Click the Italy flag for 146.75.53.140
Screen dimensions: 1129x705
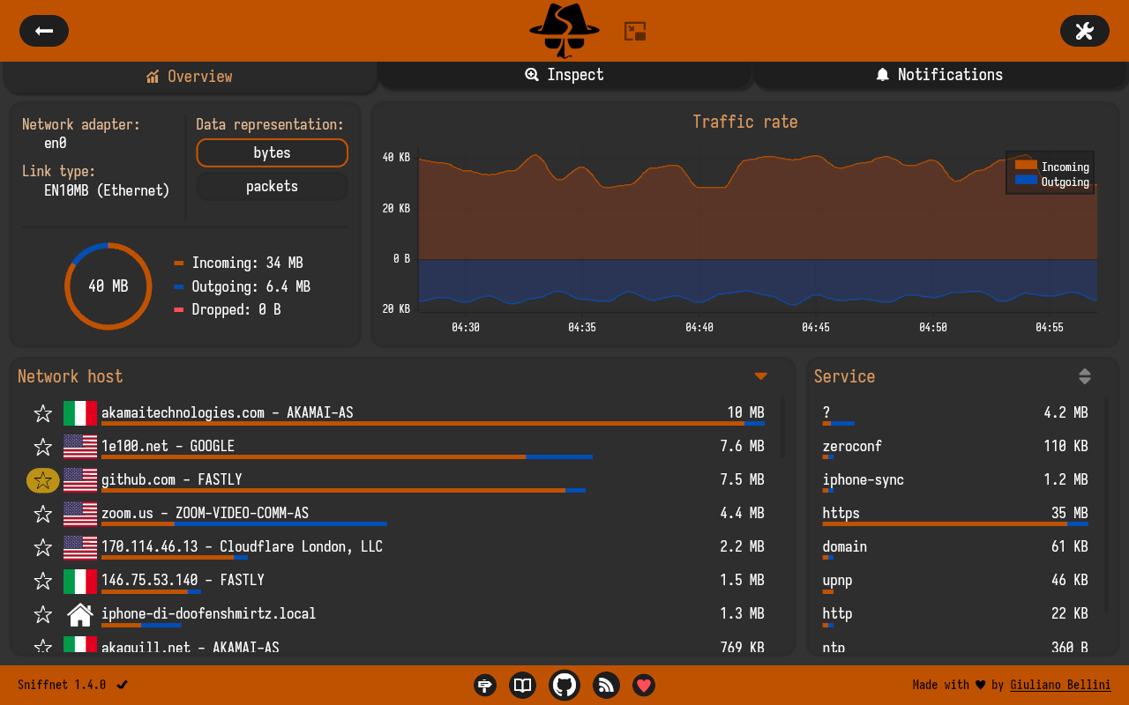[x=80, y=581]
